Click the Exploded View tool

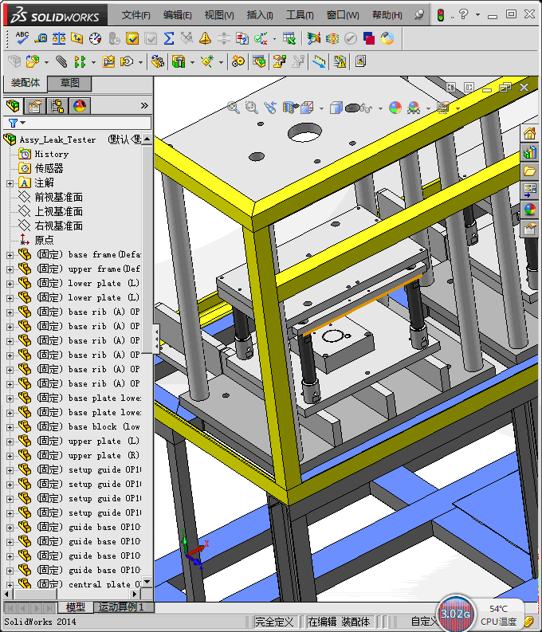pos(279,61)
